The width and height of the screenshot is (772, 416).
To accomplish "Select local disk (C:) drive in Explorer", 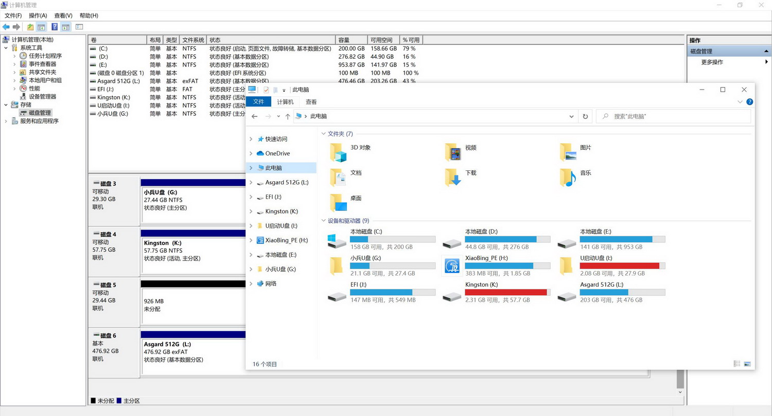I will point(381,239).
